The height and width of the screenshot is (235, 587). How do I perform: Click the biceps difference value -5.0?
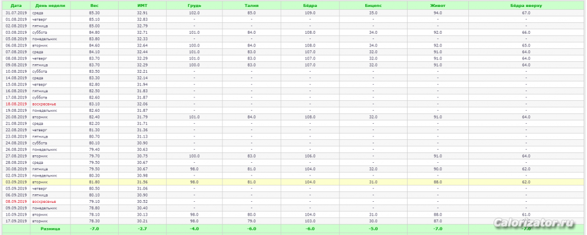point(373,229)
